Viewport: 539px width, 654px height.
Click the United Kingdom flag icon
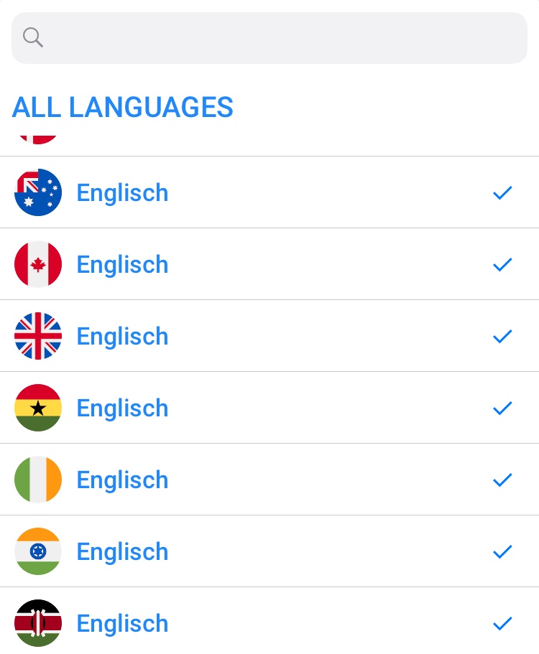pos(38,336)
